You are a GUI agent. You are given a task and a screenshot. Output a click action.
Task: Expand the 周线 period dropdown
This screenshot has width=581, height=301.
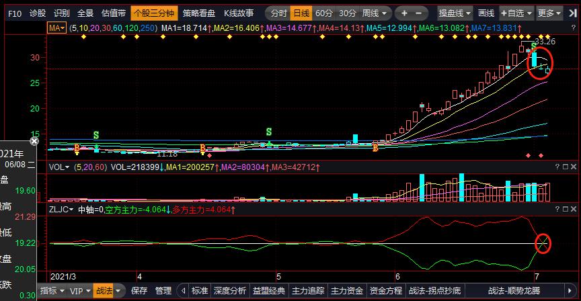(x=375, y=13)
